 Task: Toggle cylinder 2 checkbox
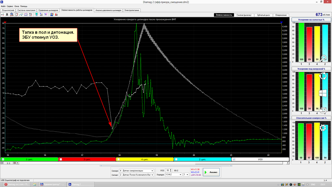coord(176,159)
